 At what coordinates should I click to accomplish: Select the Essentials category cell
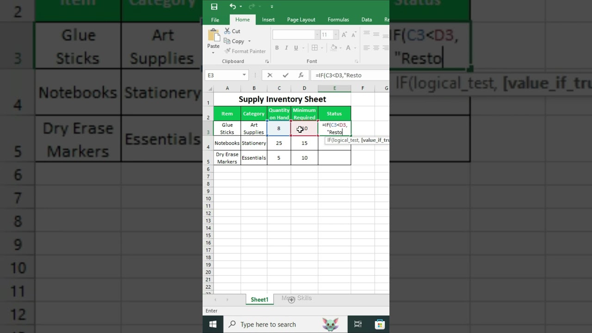(254, 158)
